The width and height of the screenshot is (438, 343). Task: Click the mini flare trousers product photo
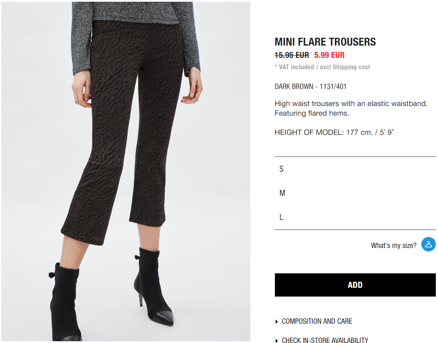pyautogui.click(x=126, y=171)
